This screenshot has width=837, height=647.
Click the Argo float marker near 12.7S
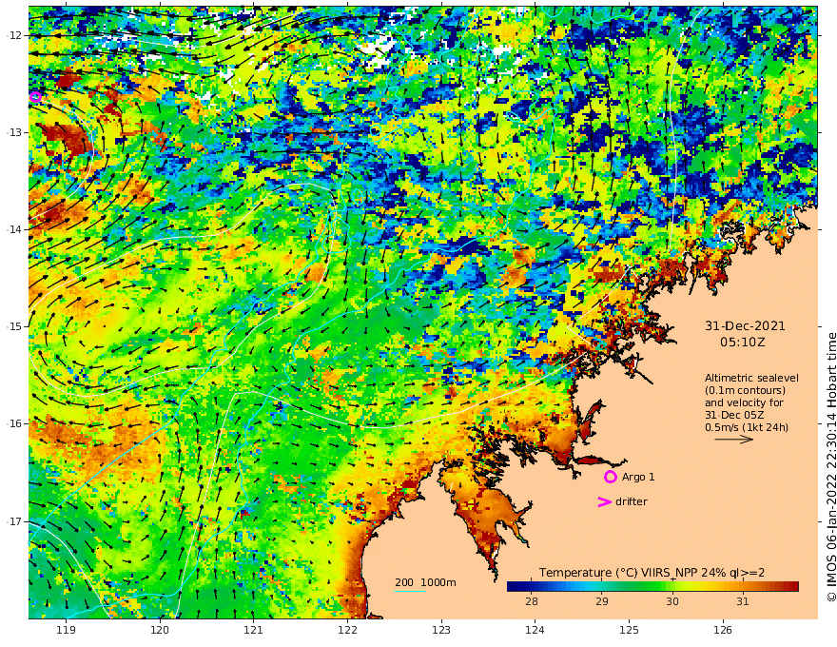tap(35, 97)
